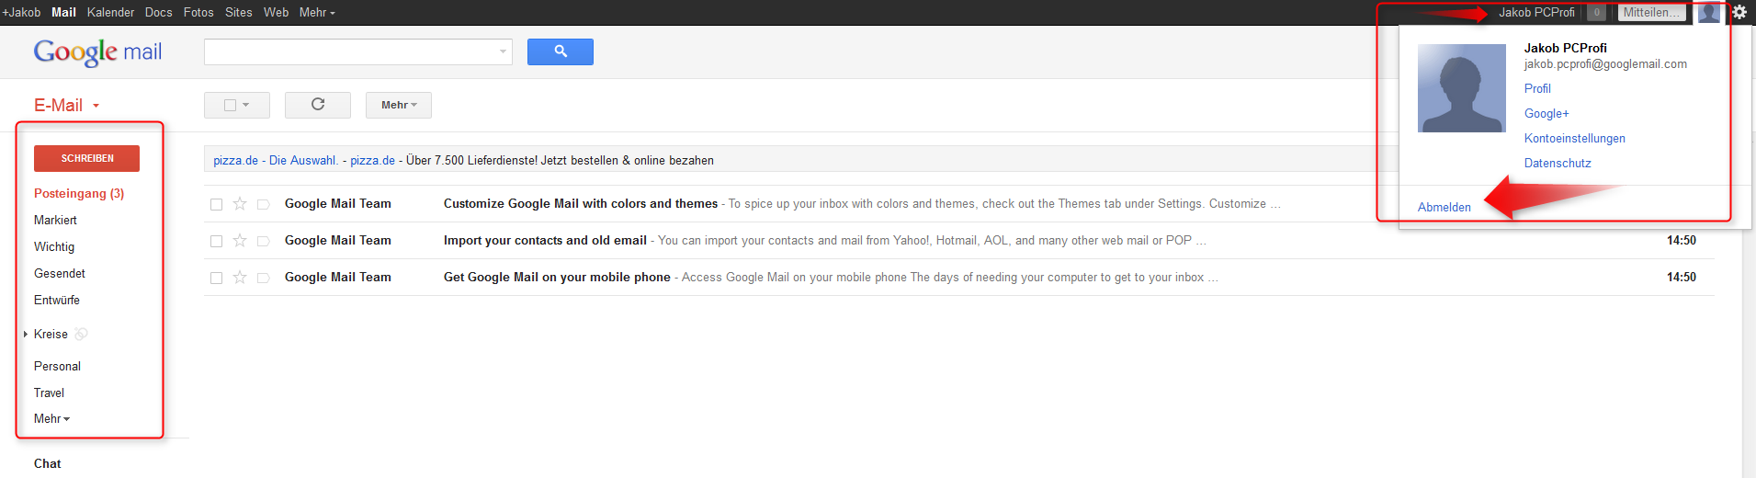This screenshot has height=478, width=1756.
Task: Expand the E-Mail dropdown menu
Action: pos(66,105)
